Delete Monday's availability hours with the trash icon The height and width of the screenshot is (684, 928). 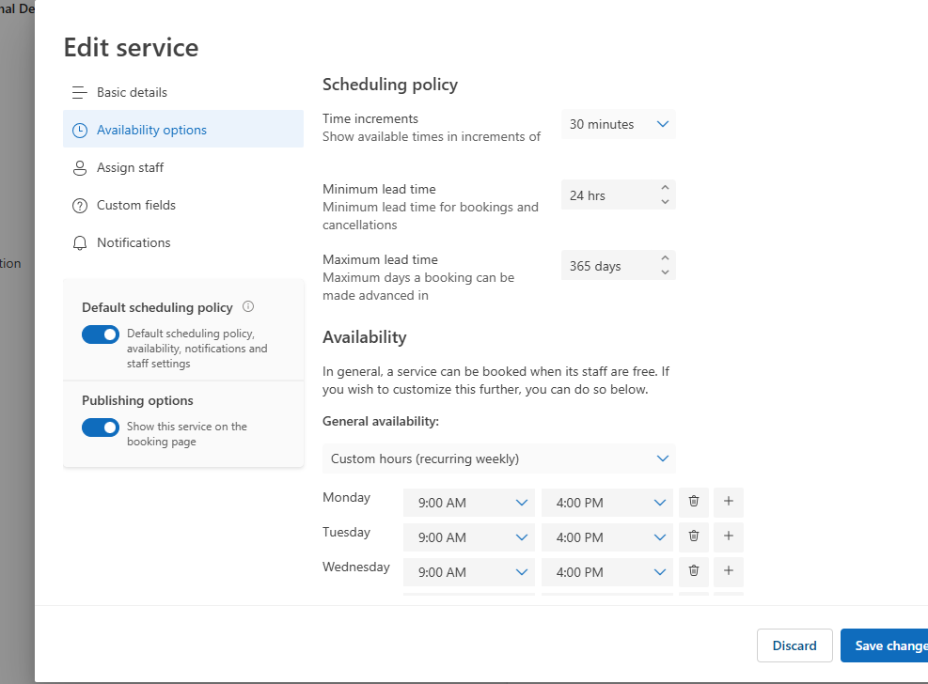(694, 502)
